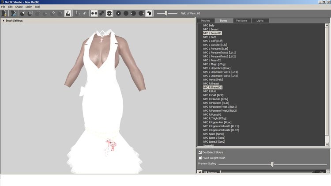Click the Preview Scaling slider handle

click(272, 164)
